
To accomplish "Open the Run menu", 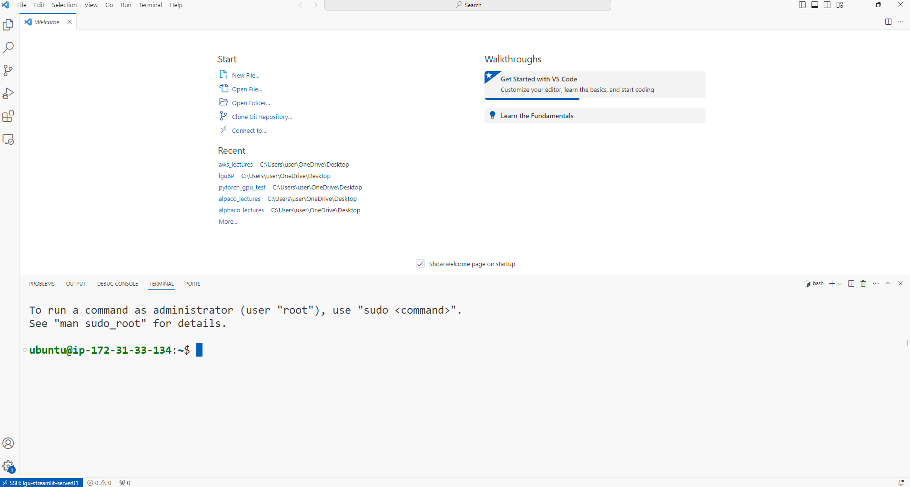I will (126, 5).
